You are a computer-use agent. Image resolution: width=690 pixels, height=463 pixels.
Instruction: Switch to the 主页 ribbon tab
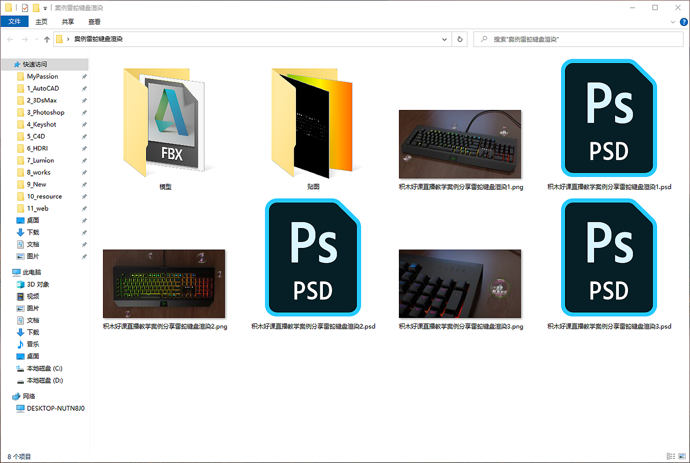[42, 22]
